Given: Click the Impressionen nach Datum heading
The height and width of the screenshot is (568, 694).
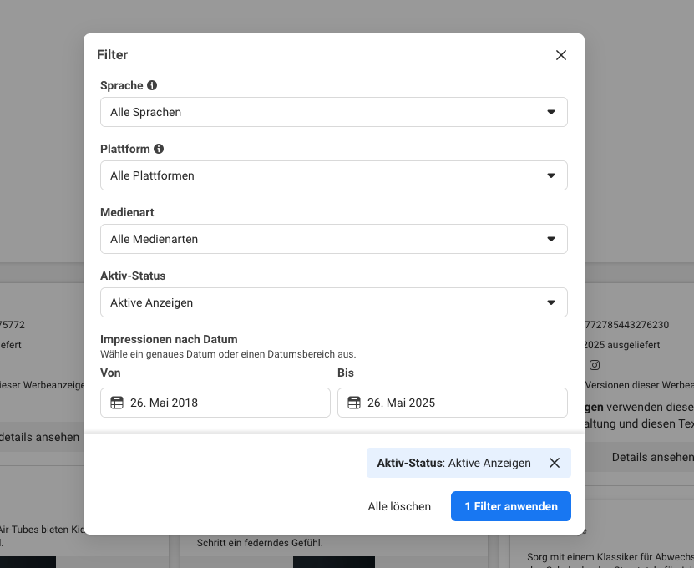Looking at the screenshot, I should (x=169, y=340).
